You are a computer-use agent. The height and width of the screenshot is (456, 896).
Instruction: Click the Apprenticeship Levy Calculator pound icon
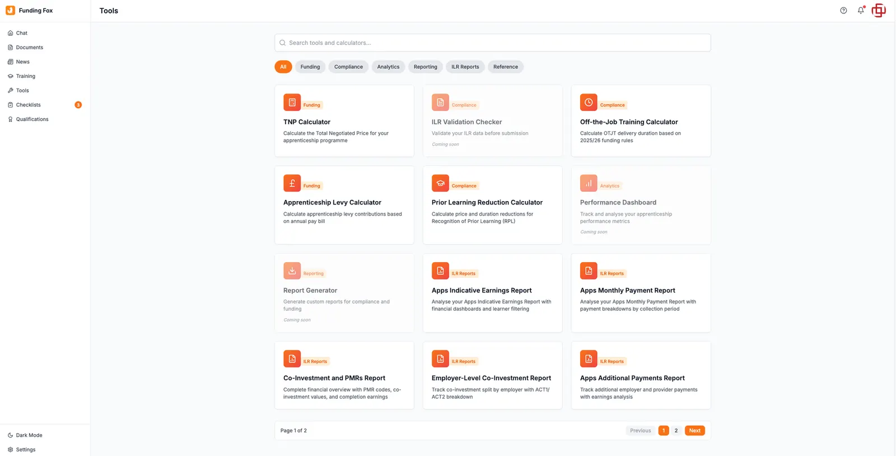click(x=292, y=183)
